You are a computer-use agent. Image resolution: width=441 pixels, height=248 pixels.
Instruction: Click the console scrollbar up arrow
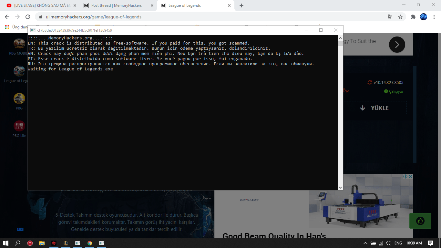340,38
